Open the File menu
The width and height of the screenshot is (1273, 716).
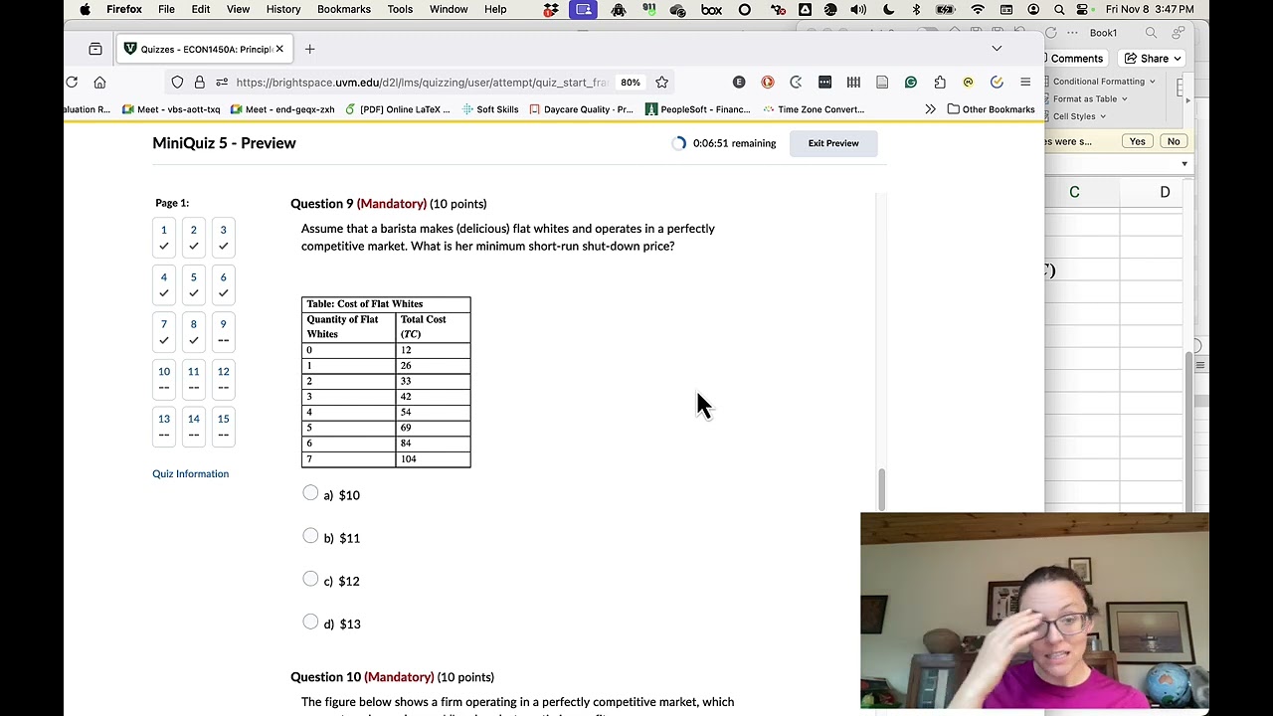click(x=166, y=9)
